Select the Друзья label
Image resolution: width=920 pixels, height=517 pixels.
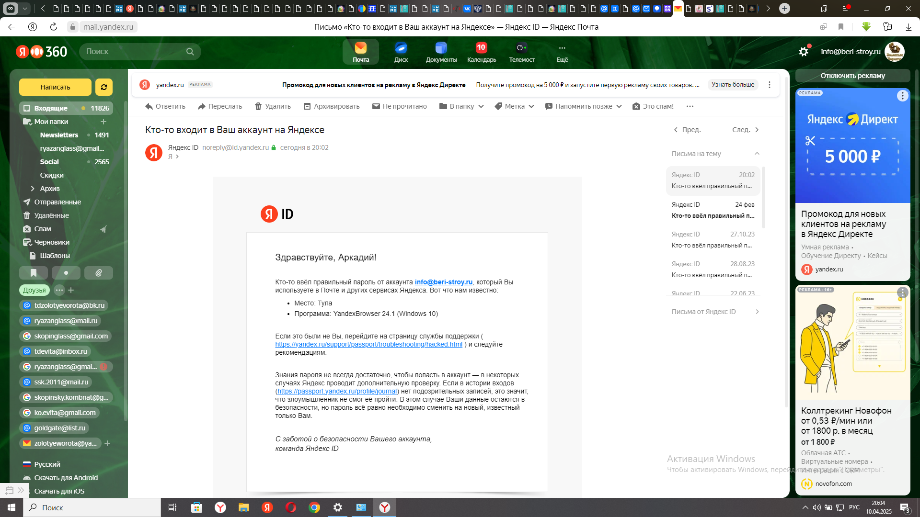(34, 290)
